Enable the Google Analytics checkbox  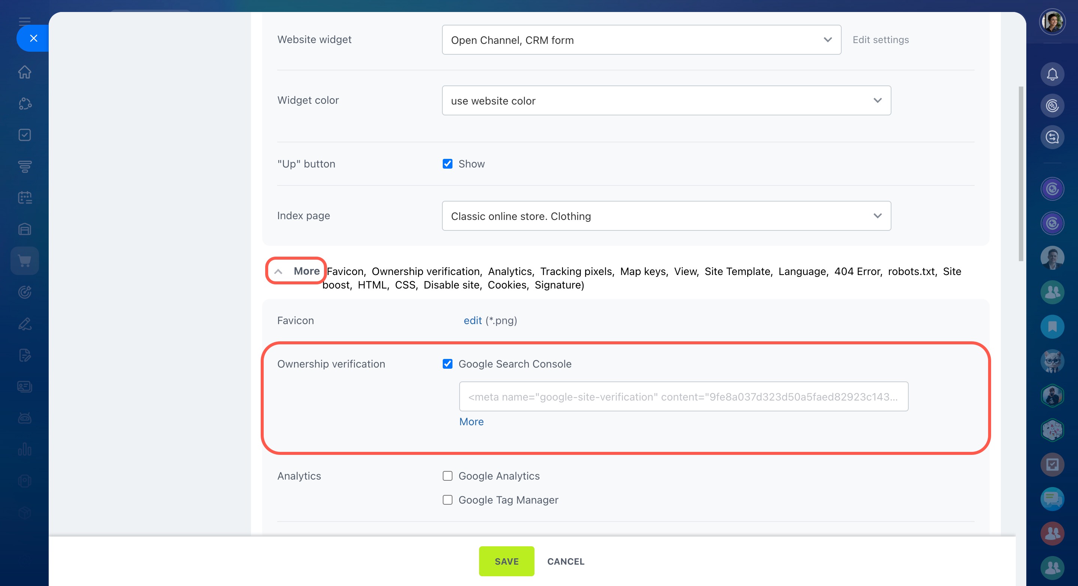(x=447, y=476)
